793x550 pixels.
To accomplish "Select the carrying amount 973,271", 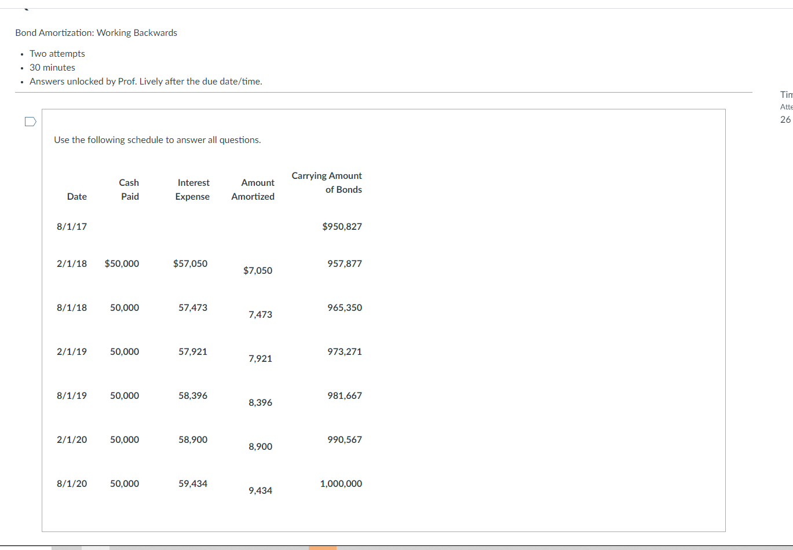I will (x=345, y=352).
